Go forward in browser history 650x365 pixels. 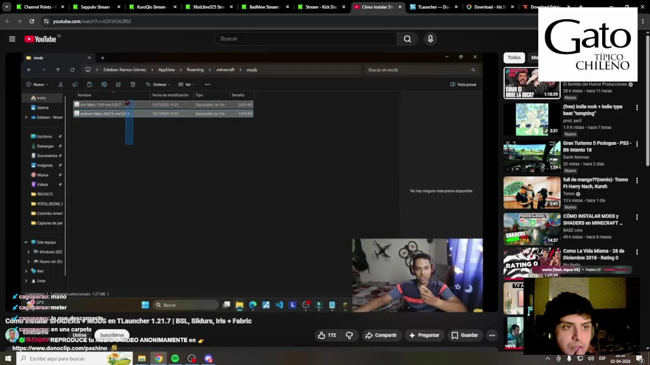pyautogui.click(x=19, y=21)
